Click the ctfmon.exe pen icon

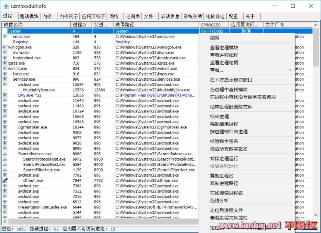5,180
